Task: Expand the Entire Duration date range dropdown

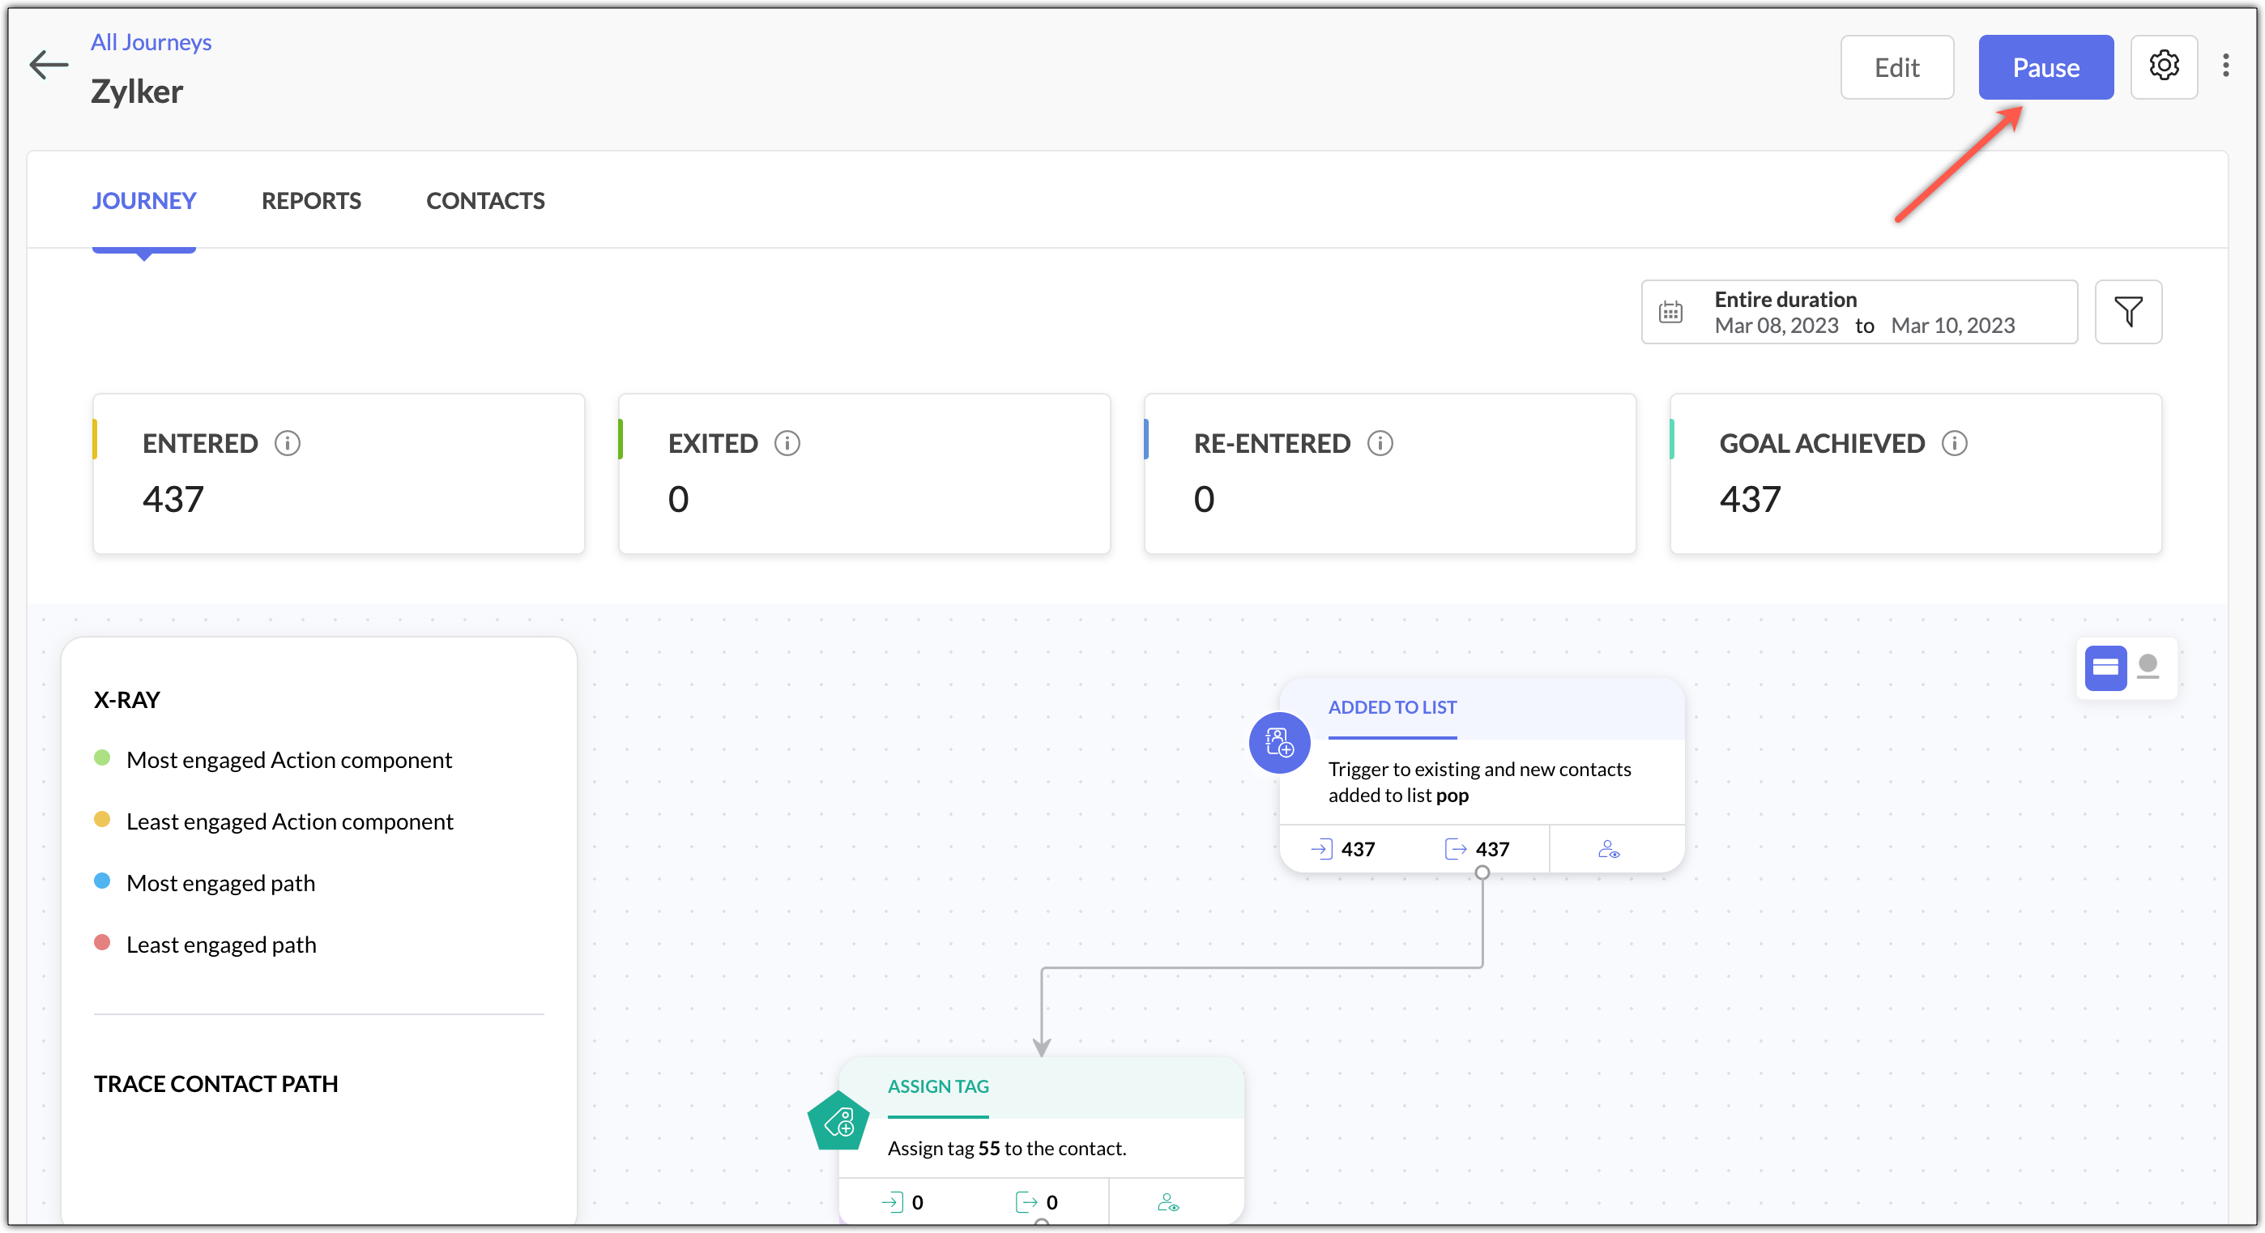Action: click(1858, 313)
